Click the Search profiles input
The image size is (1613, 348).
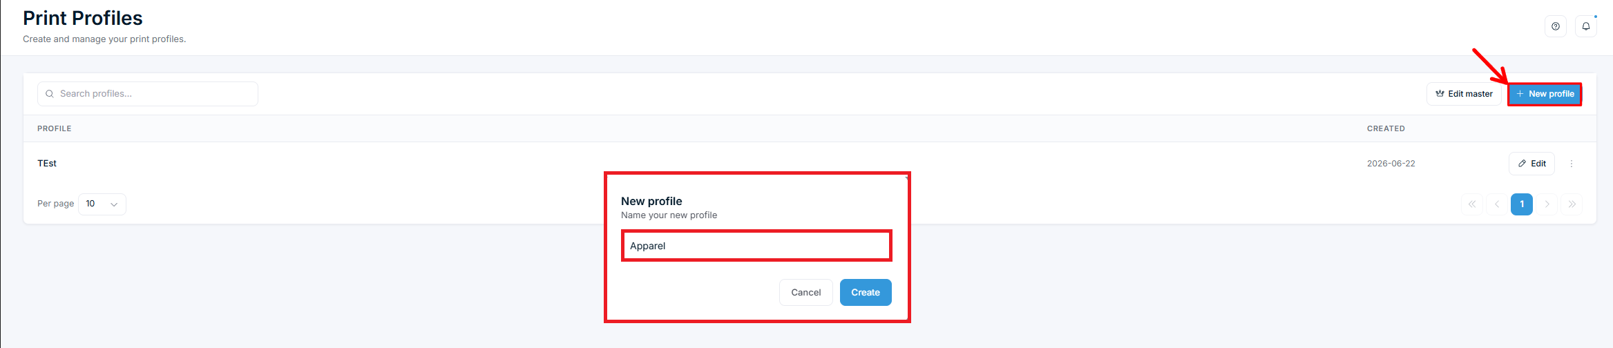tap(148, 94)
